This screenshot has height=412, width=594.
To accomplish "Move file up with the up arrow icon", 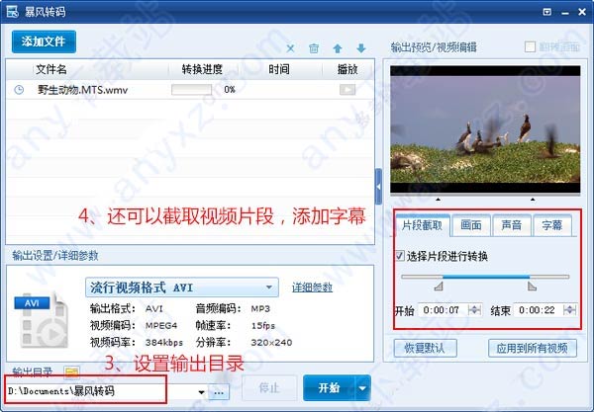I will (338, 48).
